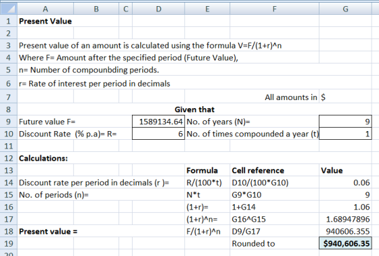This screenshot has height=256, width=379.
Task: Click the 'No. of periods (n)=' label
Action: point(53,195)
